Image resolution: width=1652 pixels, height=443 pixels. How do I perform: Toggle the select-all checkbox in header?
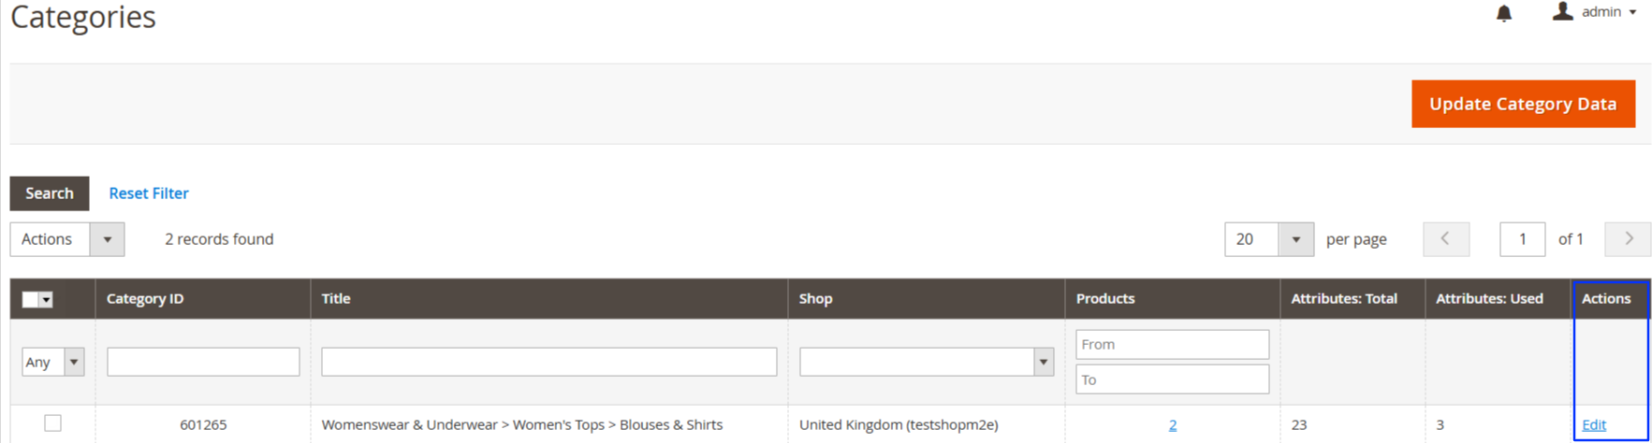click(x=32, y=299)
